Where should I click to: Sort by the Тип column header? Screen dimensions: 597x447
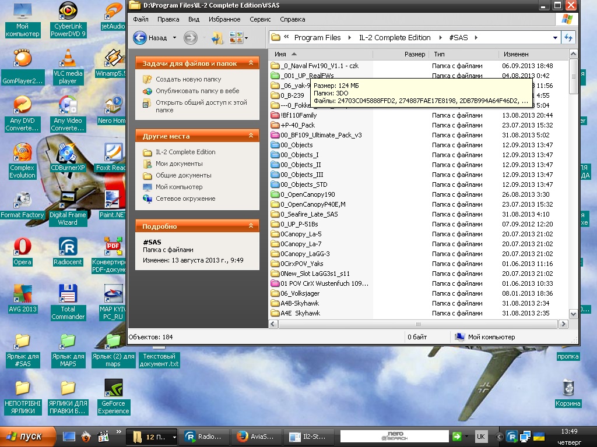pyautogui.click(x=463, y=54)
